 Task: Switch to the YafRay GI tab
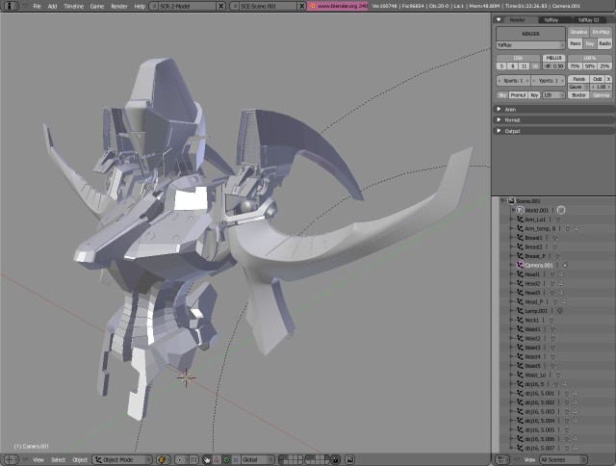point(589,19)
